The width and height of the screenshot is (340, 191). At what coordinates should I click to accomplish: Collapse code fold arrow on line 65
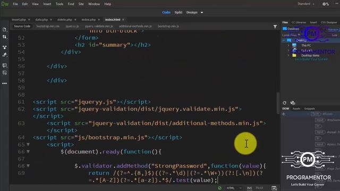click(28, 144)
